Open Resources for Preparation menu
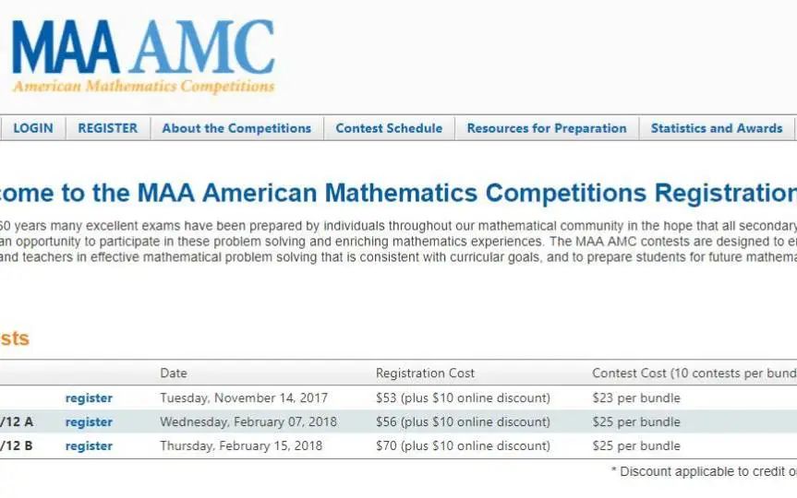 pyautogui.click(x=547, y=128)
